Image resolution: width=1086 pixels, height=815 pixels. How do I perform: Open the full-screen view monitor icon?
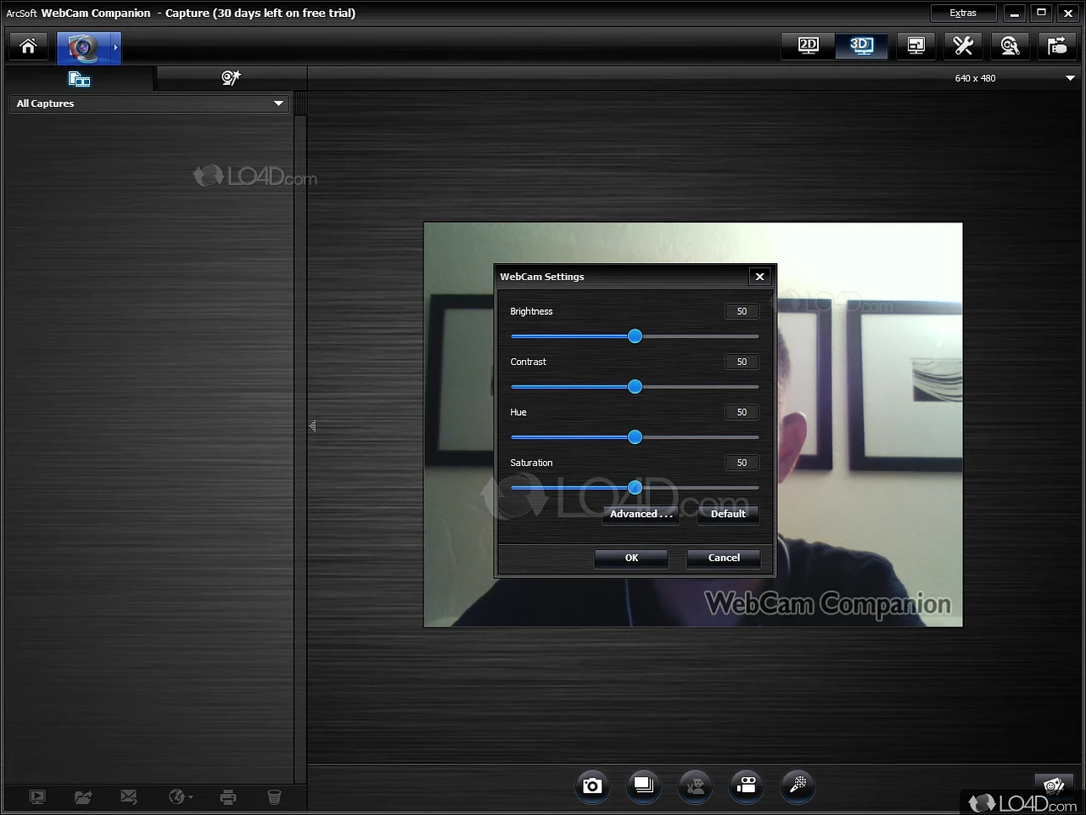coord(916,46)
